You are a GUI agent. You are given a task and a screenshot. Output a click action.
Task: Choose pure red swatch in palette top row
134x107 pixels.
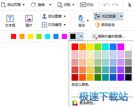[75, 47]
